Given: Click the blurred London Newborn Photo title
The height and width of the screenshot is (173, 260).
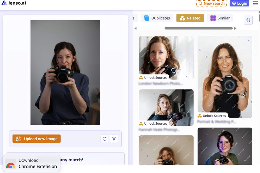Looking at the screenshot, I should click(x=160, y=84).
